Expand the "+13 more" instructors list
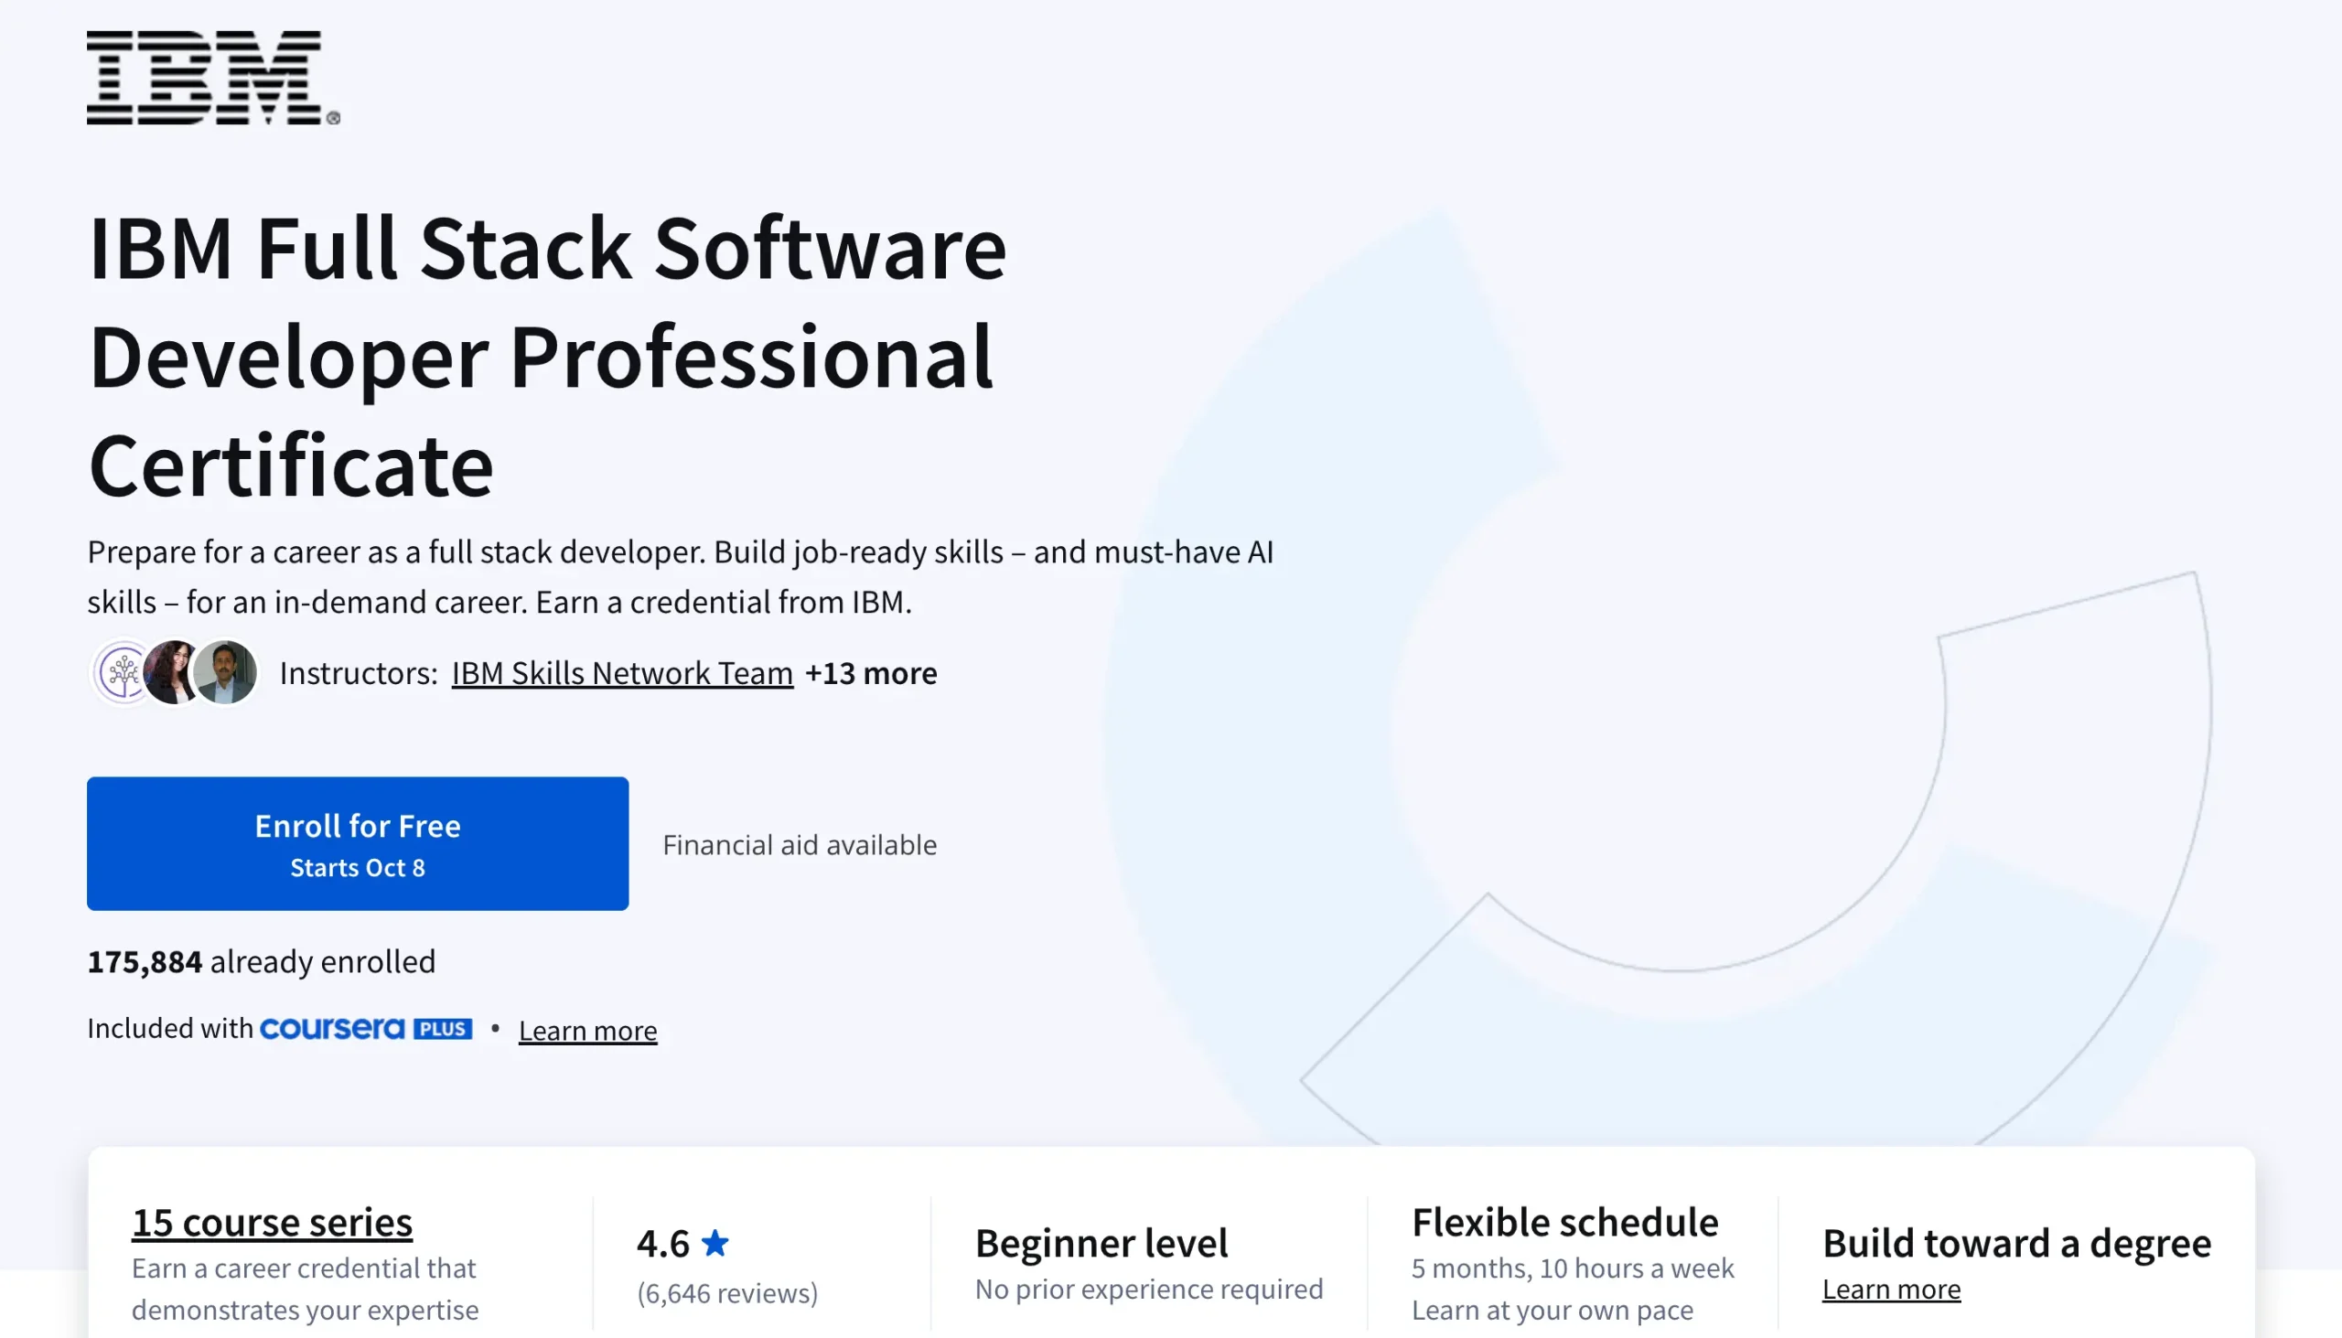This screenshot has width=2342, height=1338. click(x=870, y=674)
